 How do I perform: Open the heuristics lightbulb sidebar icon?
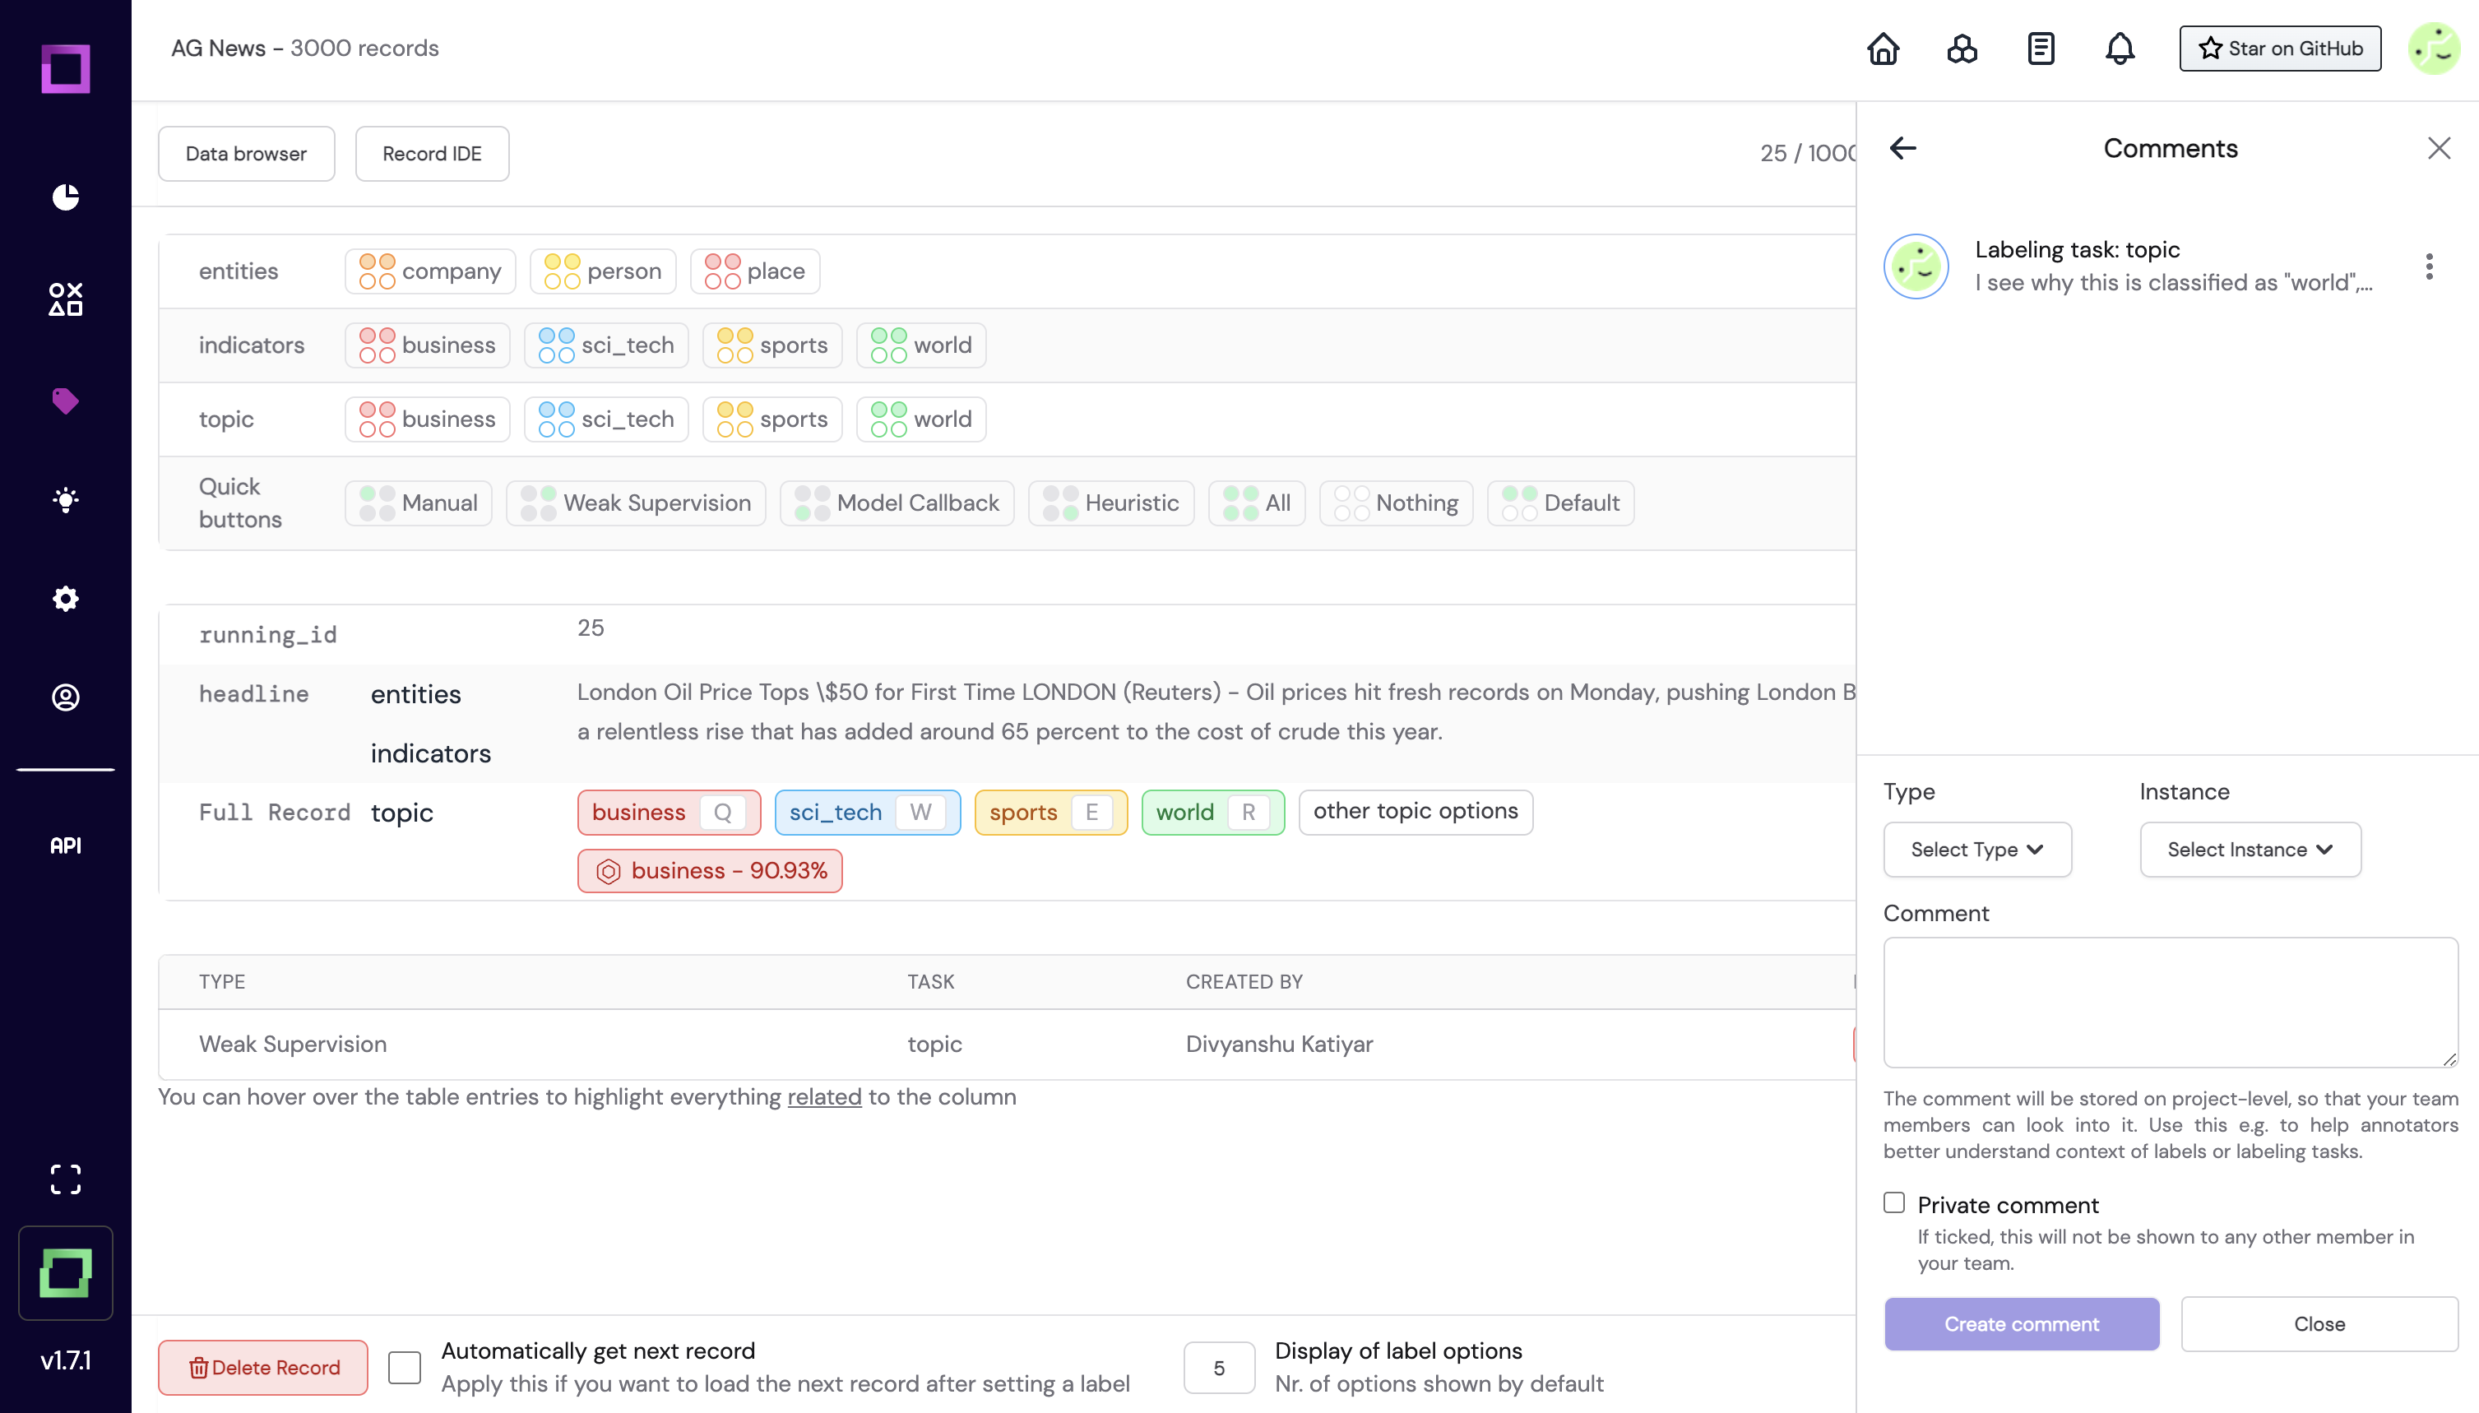pyautogui.click(x=65, y=500)
